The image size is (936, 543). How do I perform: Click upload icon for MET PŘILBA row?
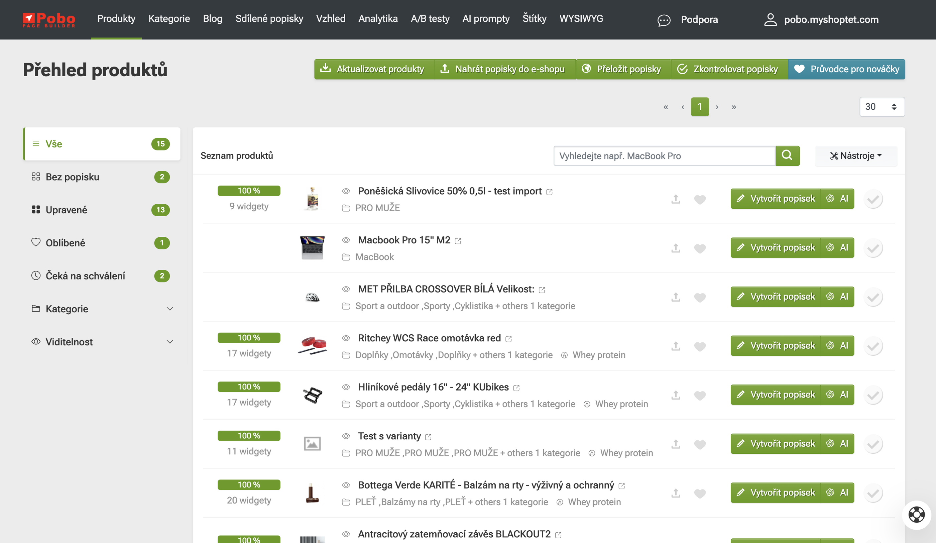(x=676, y=297)
